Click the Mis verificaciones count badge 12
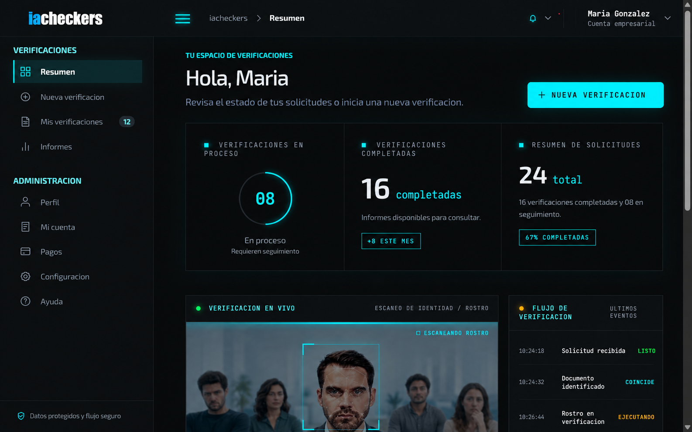This screenshot has height=432, width=692. point(127,122)
